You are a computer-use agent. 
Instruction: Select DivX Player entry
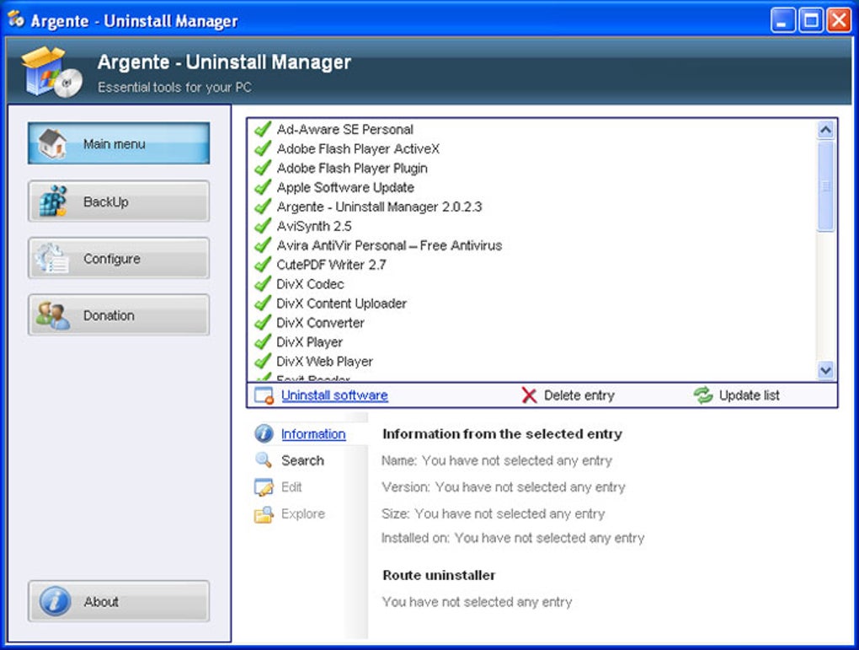pyautogui.click(x=310, y=341)
